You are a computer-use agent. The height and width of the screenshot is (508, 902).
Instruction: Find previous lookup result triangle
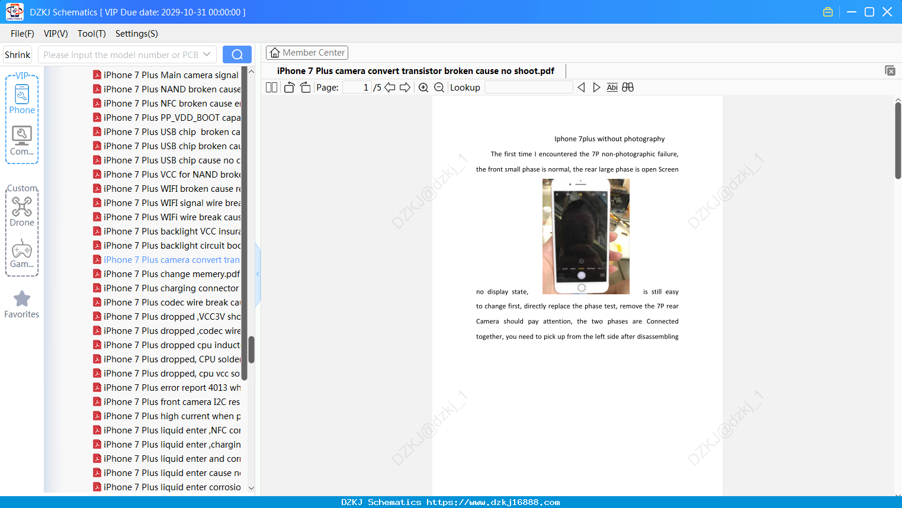(x=581, y=88)
